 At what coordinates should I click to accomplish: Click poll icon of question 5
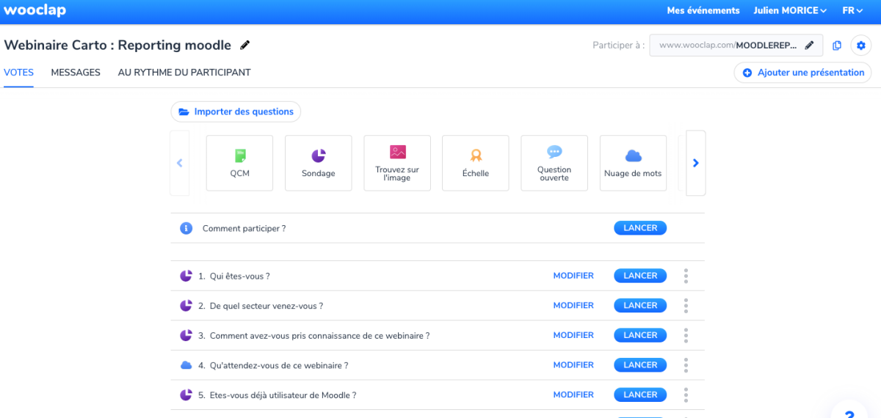point(186,395)
